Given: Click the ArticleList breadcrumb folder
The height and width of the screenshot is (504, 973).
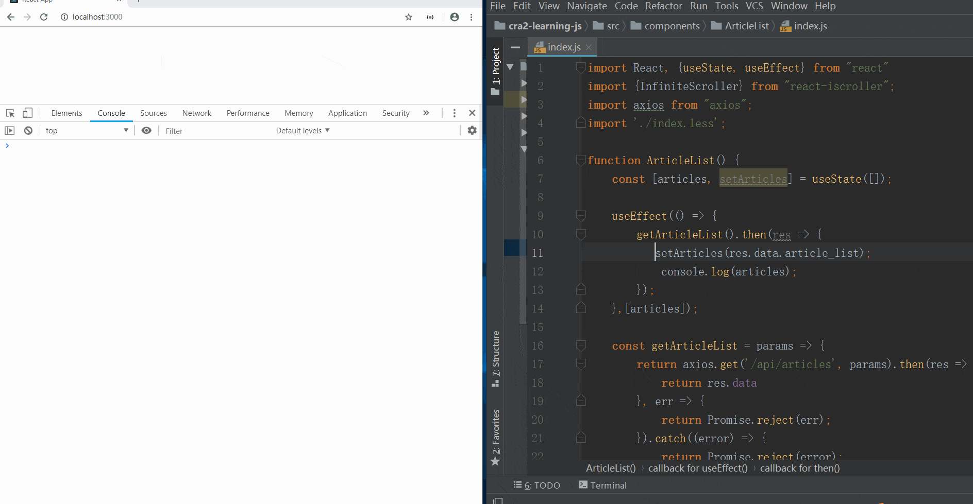Looking at the screenshot, I should coord(746,26).
